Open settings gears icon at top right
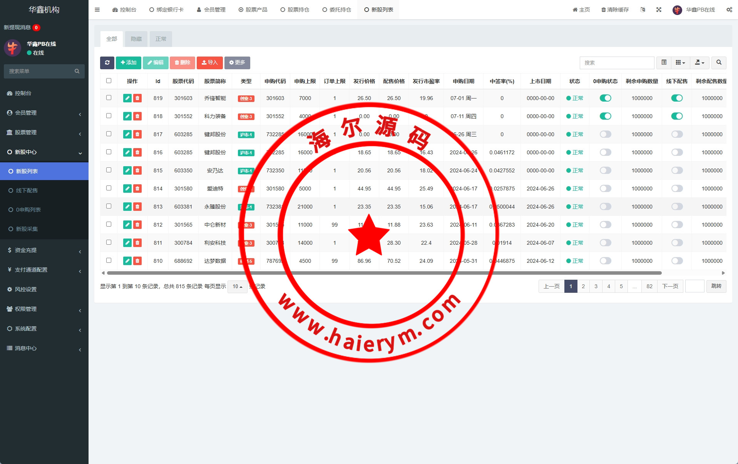The image size is (738, 464). [x=729, y=10]
